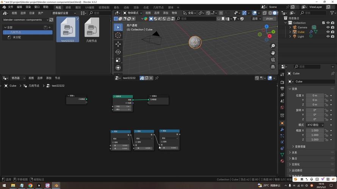Open the 文件 menu

[x=11, y=7]
